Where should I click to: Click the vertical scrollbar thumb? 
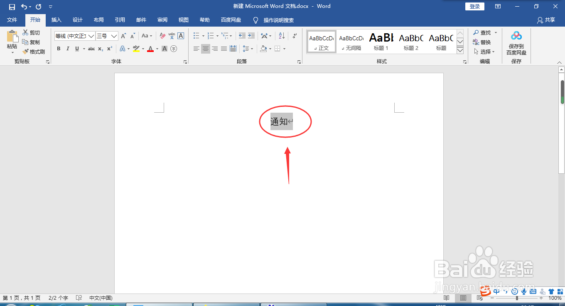click(x=562, y=91)
